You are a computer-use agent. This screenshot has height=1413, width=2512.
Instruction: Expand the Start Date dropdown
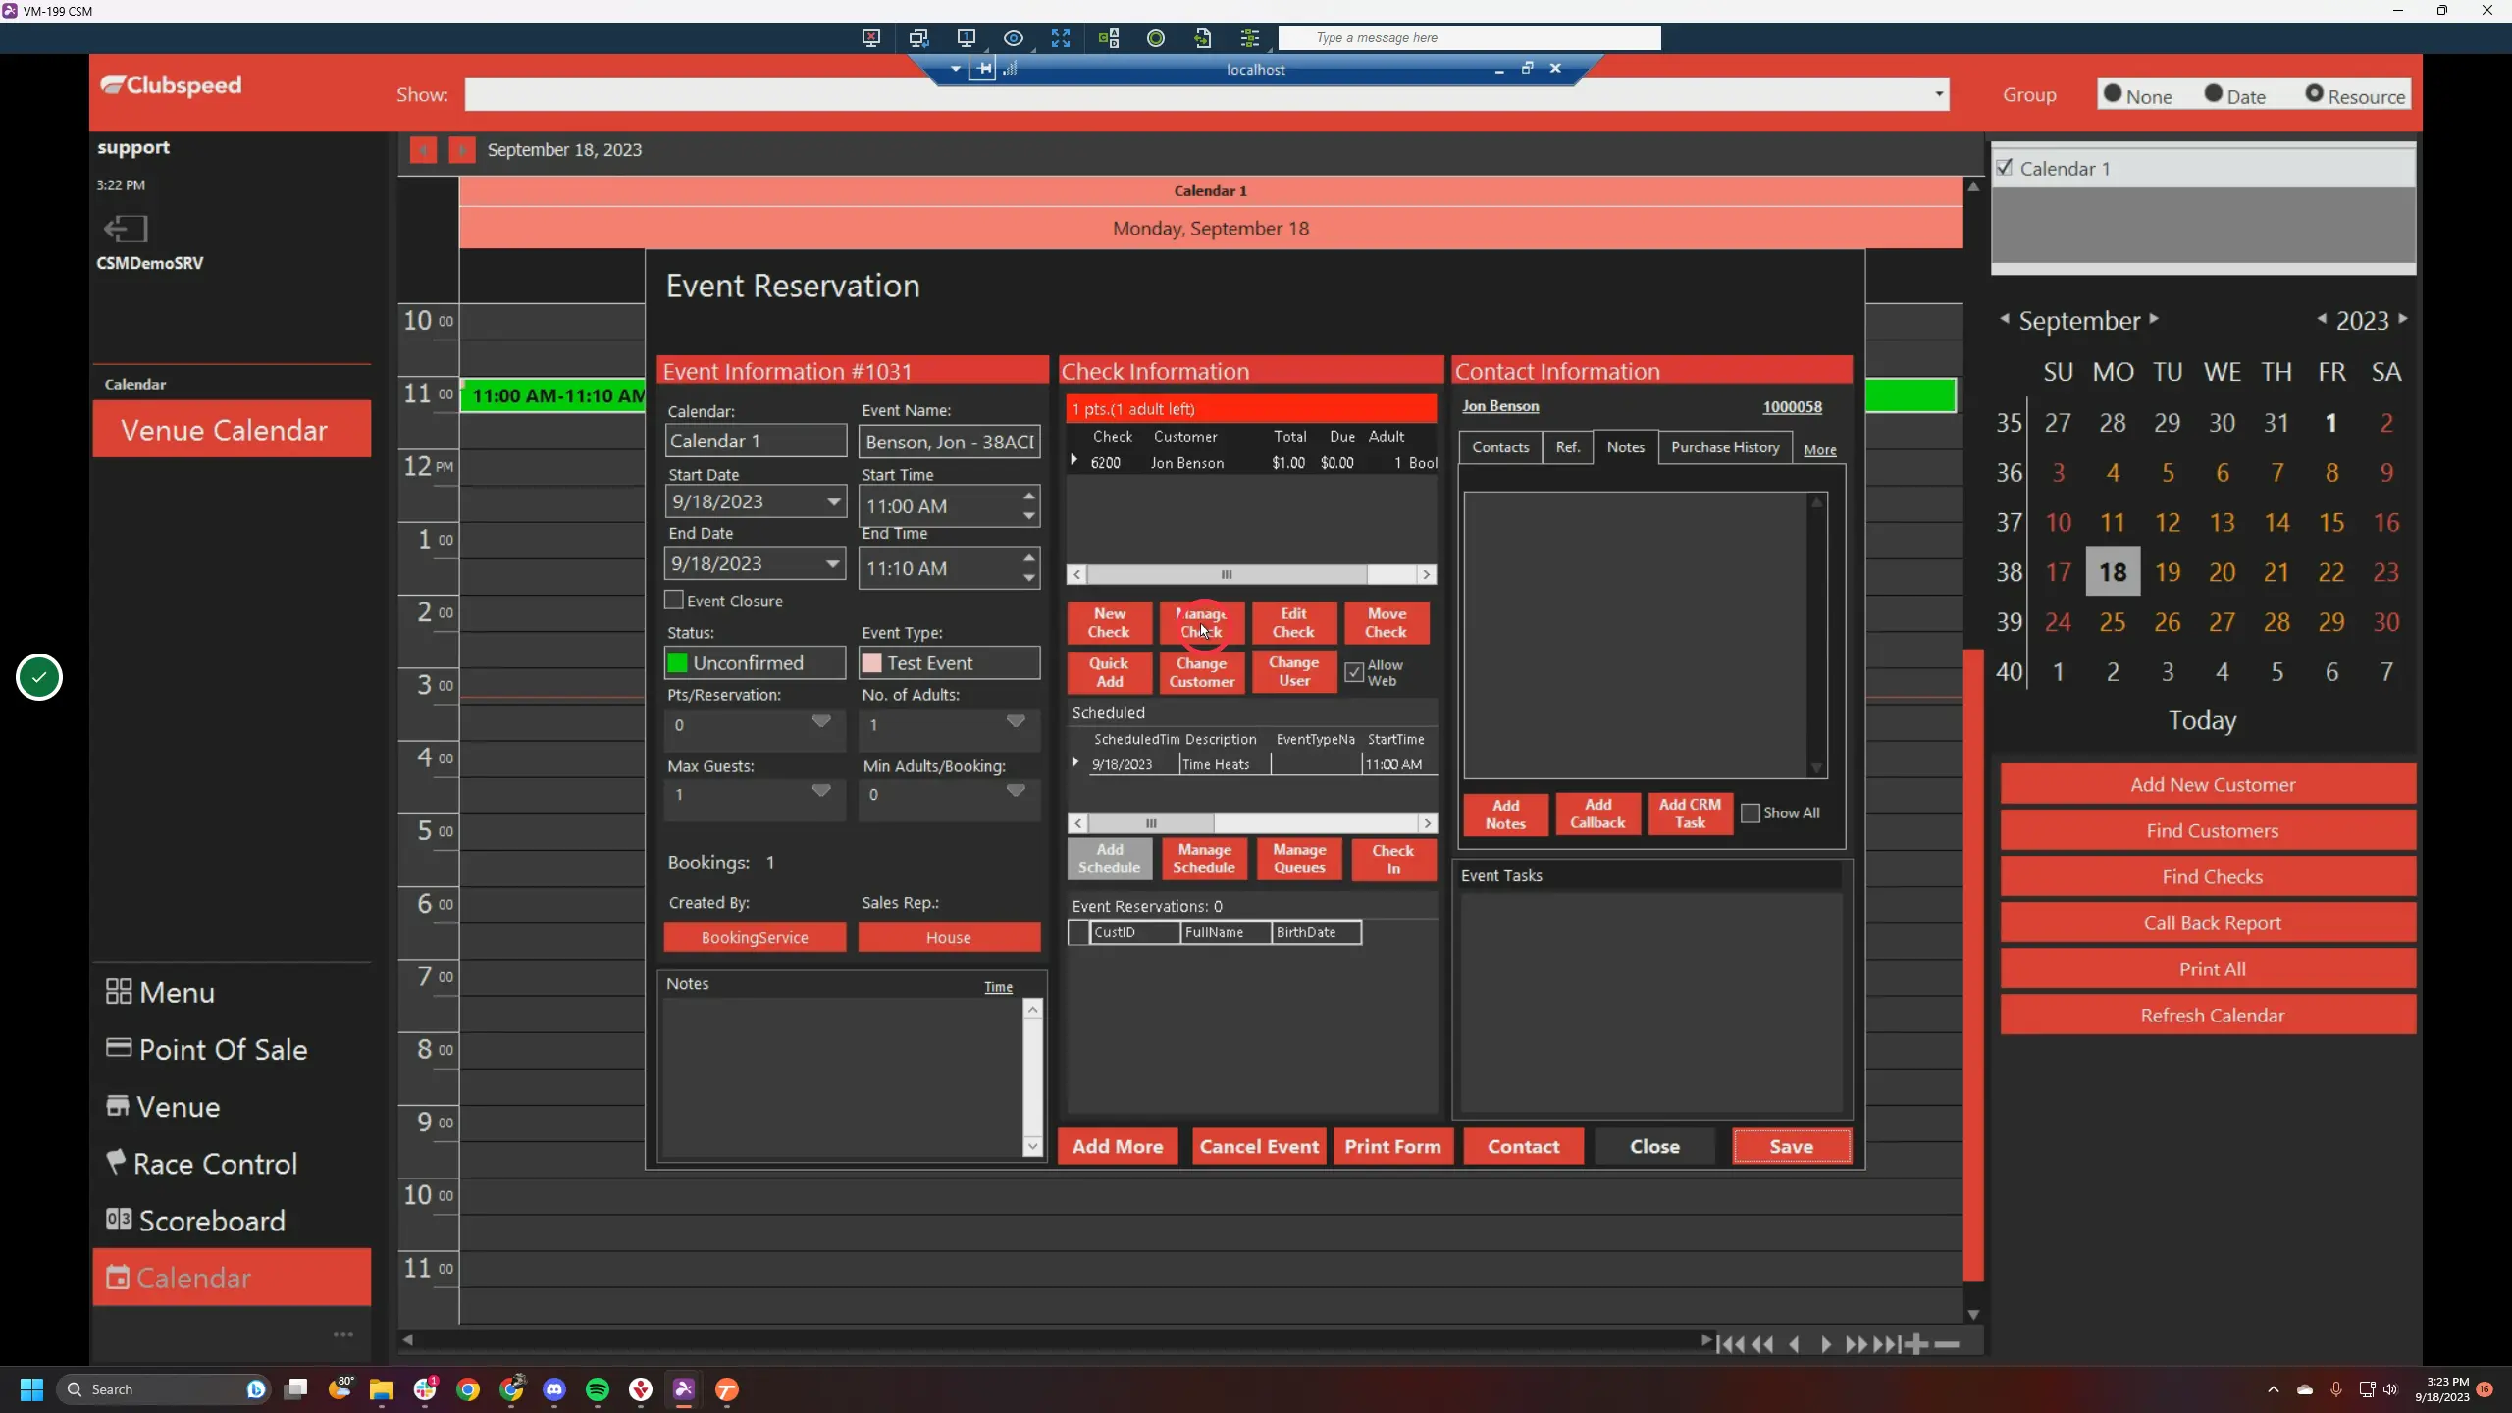tap(833, 501)
